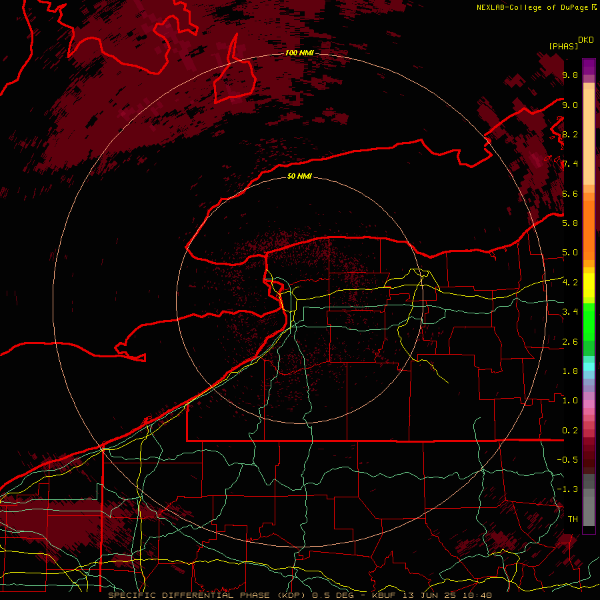Click the 8.2 value on color scale
The image size is (600, 600).
coord(570,134)
